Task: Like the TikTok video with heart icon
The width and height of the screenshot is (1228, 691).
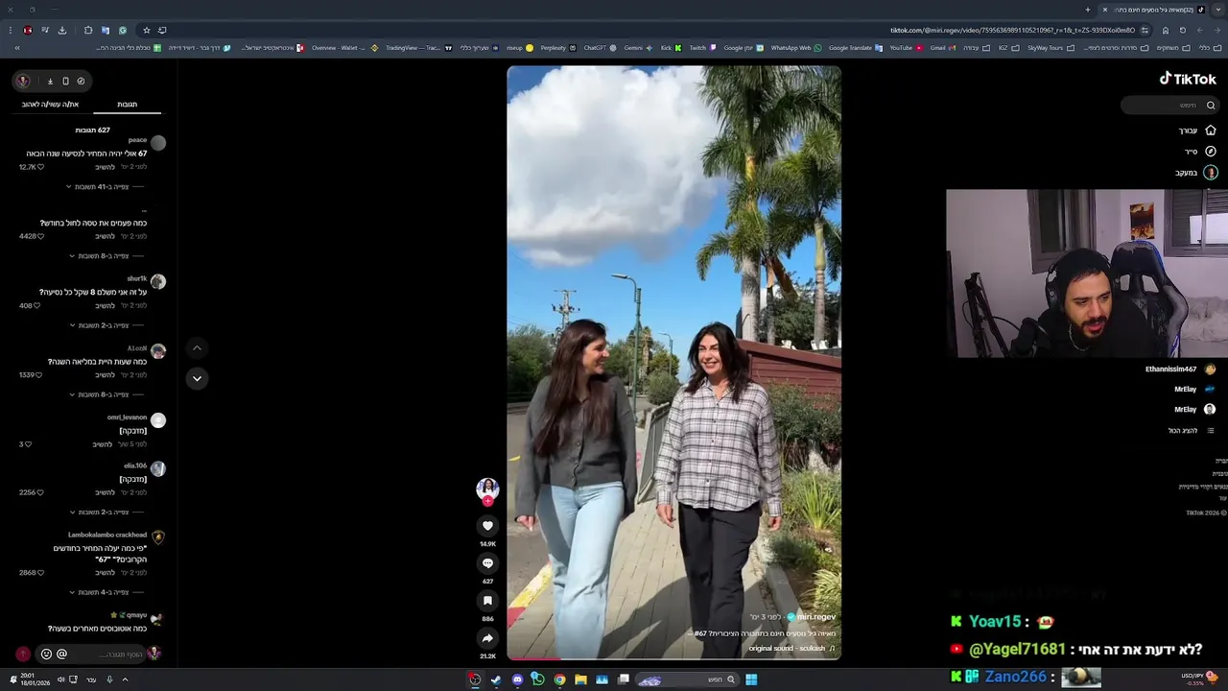Action: (487, 525)
